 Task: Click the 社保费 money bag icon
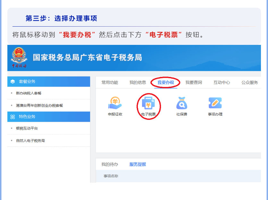point(182,103)
